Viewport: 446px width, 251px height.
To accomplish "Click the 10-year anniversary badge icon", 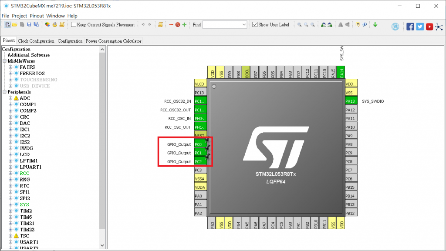I will [395, 27].
